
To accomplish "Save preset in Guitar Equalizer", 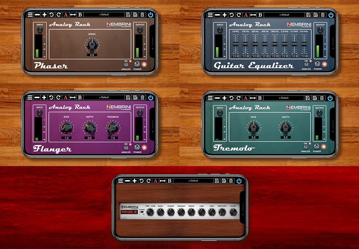I will (309, 15).
